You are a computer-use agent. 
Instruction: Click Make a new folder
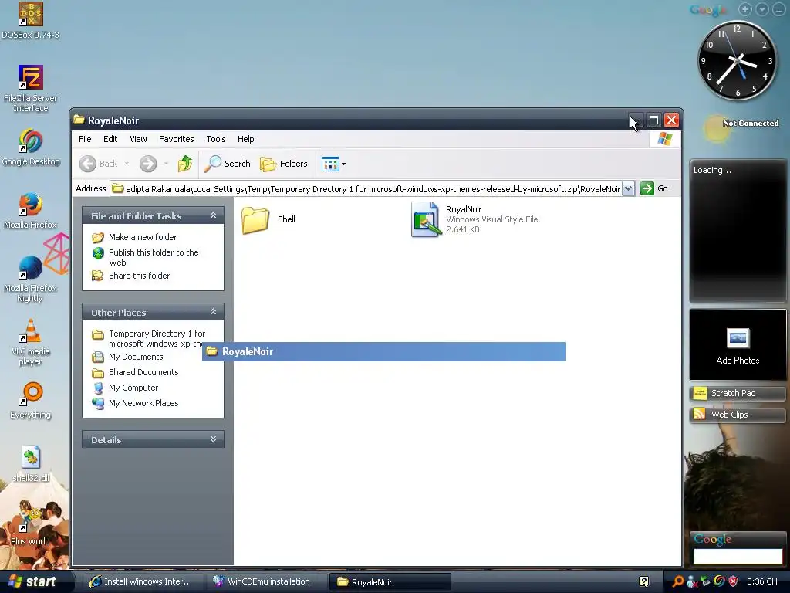(x=134, y=237)
